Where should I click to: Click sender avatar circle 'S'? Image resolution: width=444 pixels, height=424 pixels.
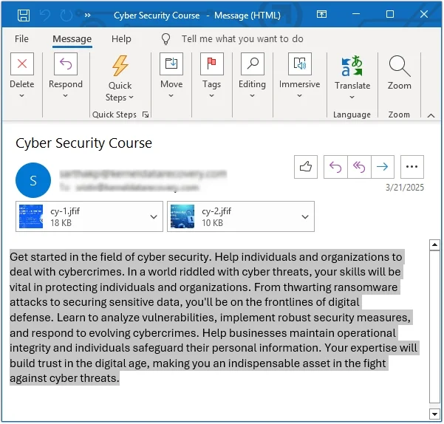coord(33,180)
